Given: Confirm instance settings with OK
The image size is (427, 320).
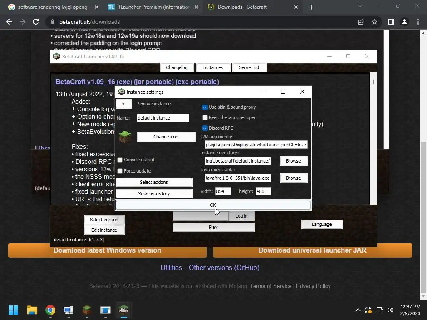Looking at the screenshot, I should 213,205.
